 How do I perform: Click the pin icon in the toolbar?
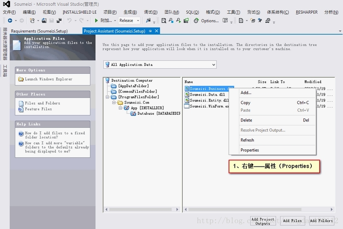[260, 20]
